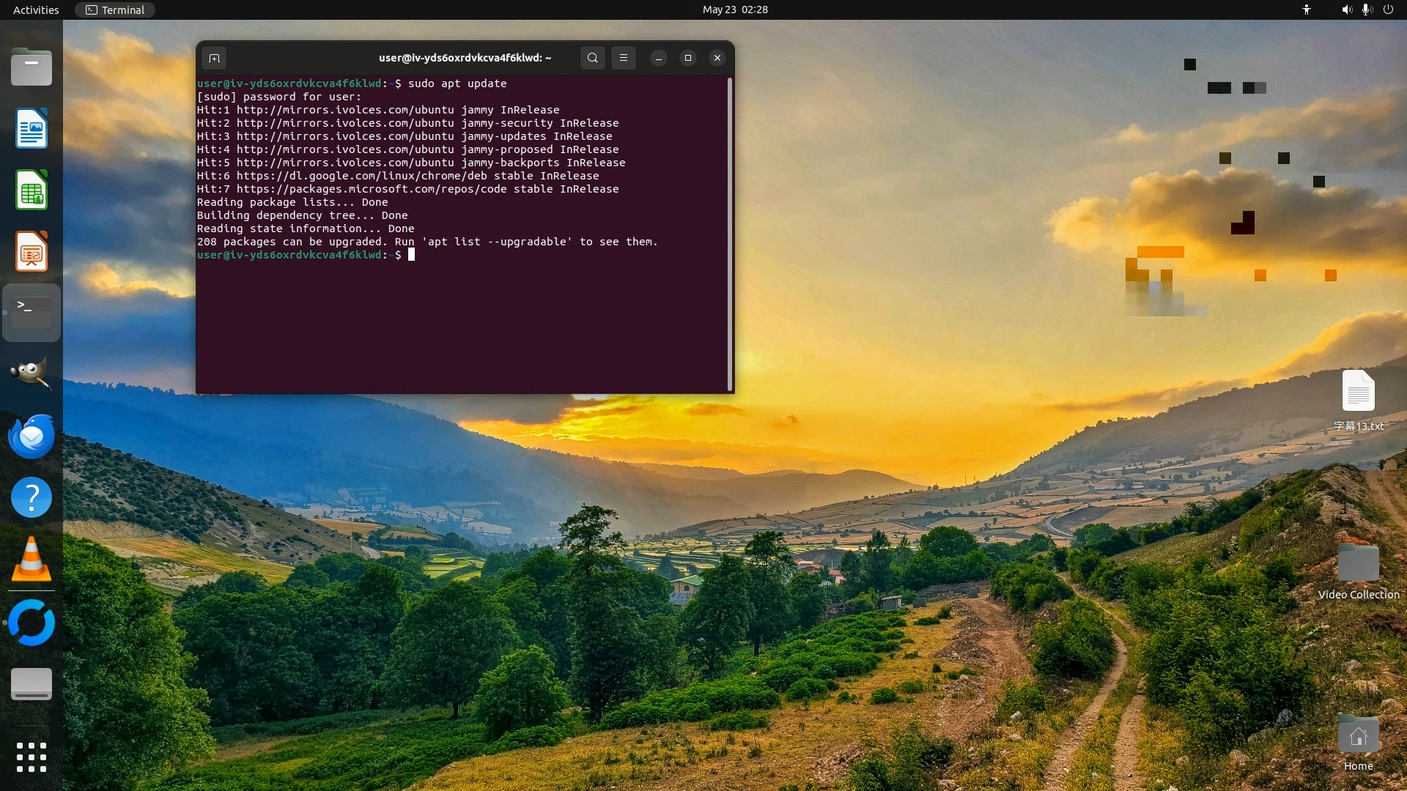Screen dimensions: 1407x791
Task: Open GIMP from the dock
Action: [x=32, y=374]
